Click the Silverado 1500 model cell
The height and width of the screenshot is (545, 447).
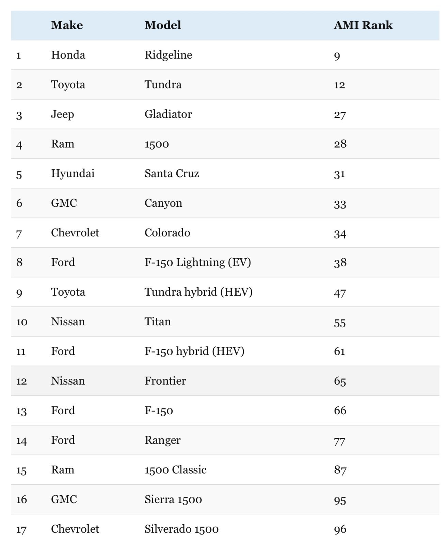pos(181,529)
